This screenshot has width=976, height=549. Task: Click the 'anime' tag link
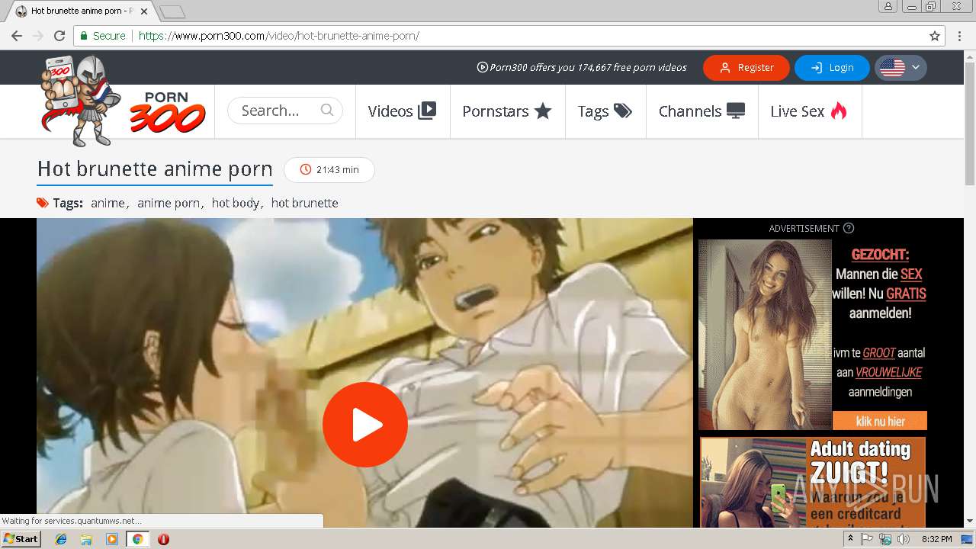click(x=108, y=203)
